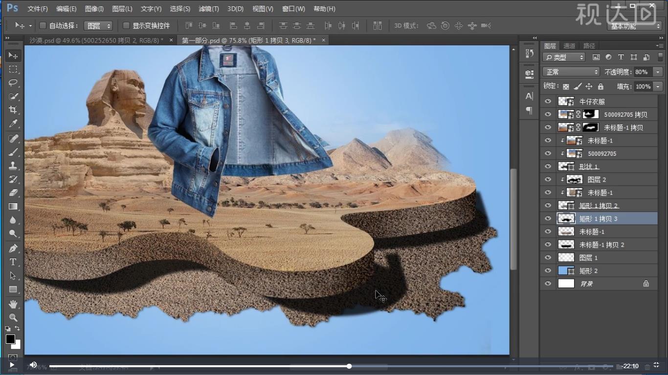Hide the 牛仔衣服 layer
This screenshot has width=668, height=375.
click(x=548, y=102)
